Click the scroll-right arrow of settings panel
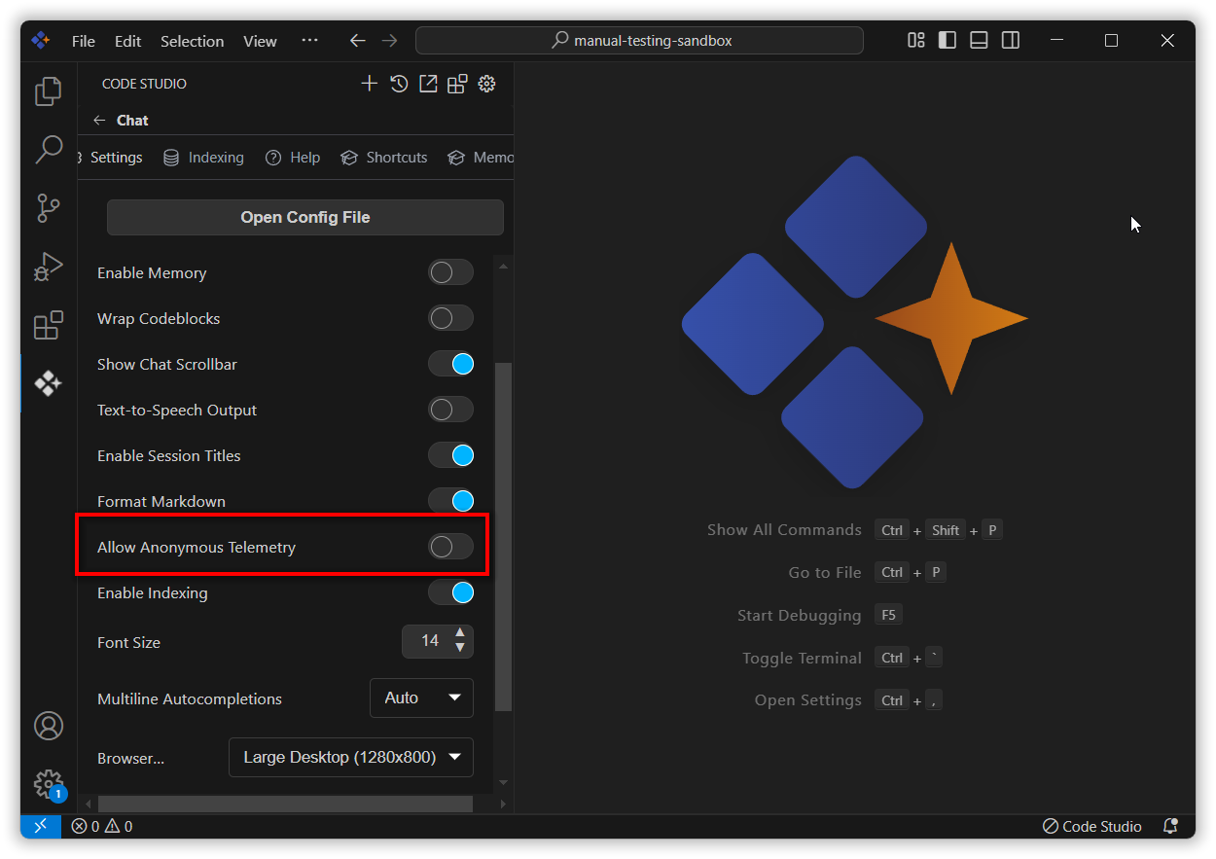 [503, 805]
